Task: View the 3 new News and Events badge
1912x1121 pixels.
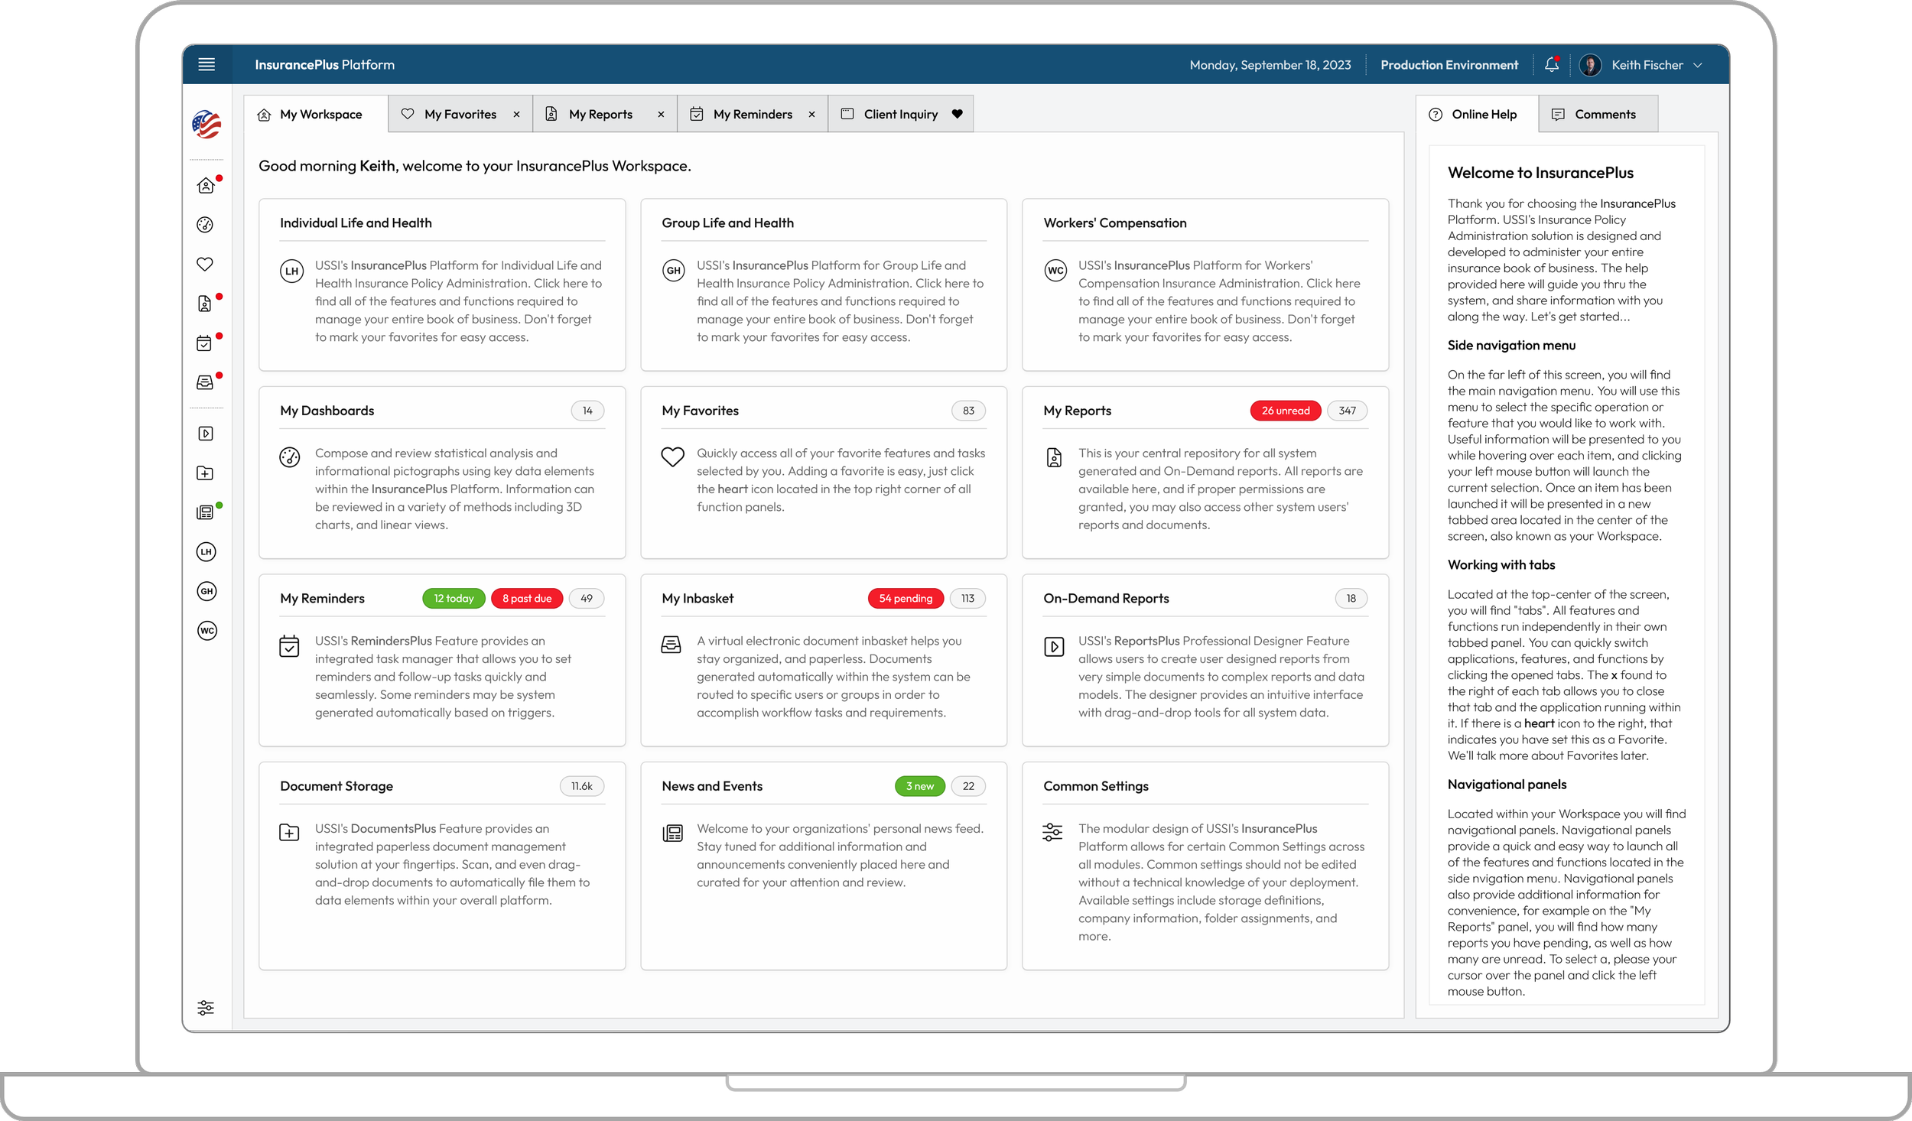Action: 919,785
